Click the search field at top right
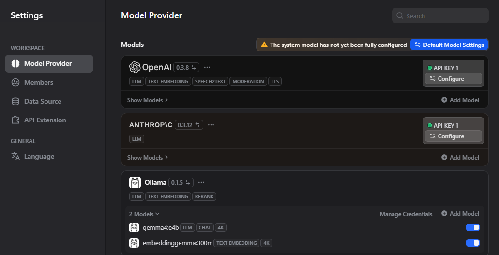 (x=440, y=15)
